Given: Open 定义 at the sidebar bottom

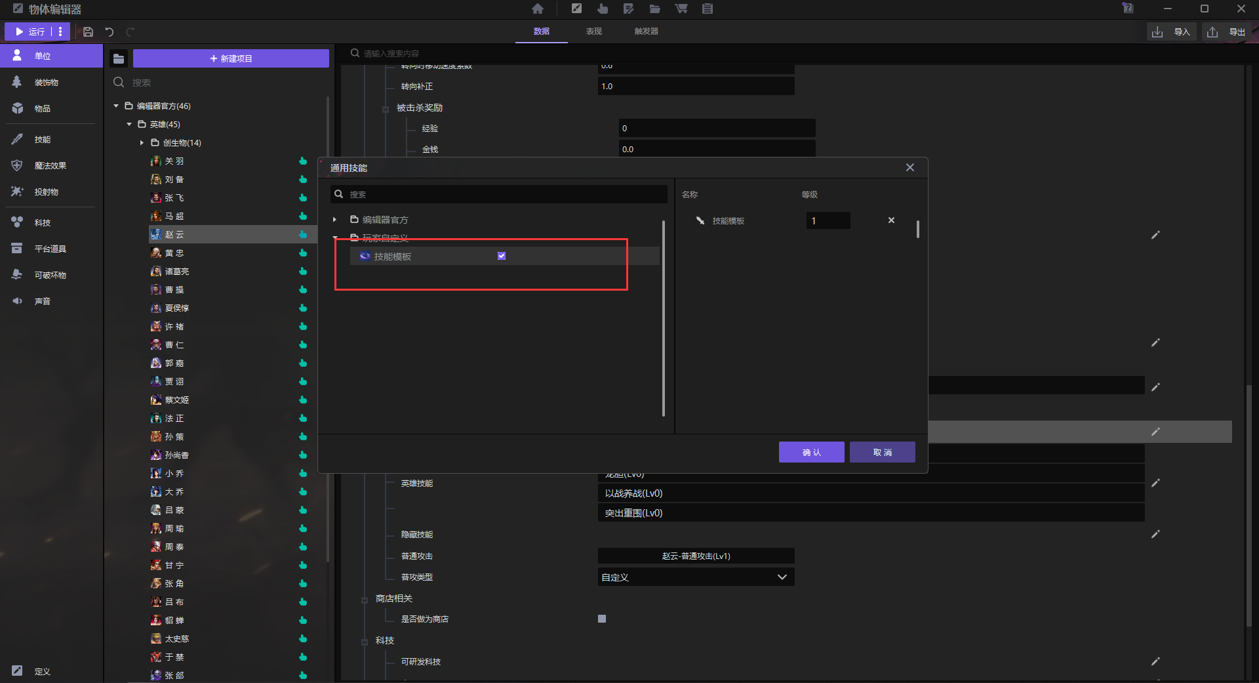Looking at the screenshot, I should [x=51, y=671].
